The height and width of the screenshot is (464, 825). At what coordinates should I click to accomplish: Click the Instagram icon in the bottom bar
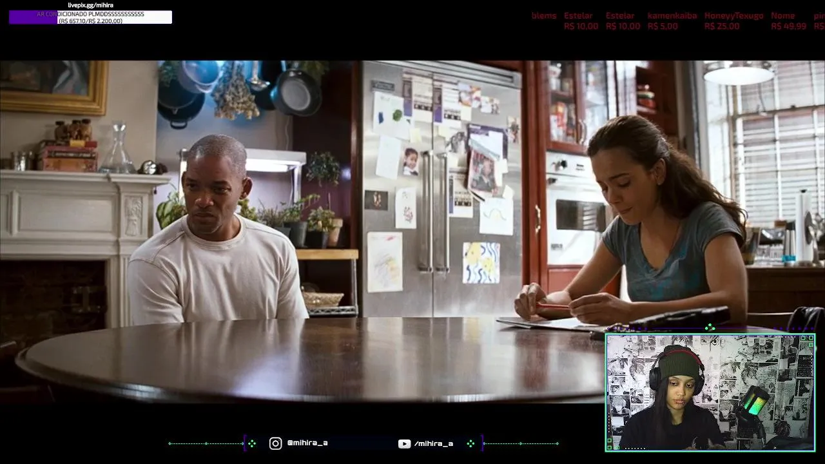click(275, 443)
